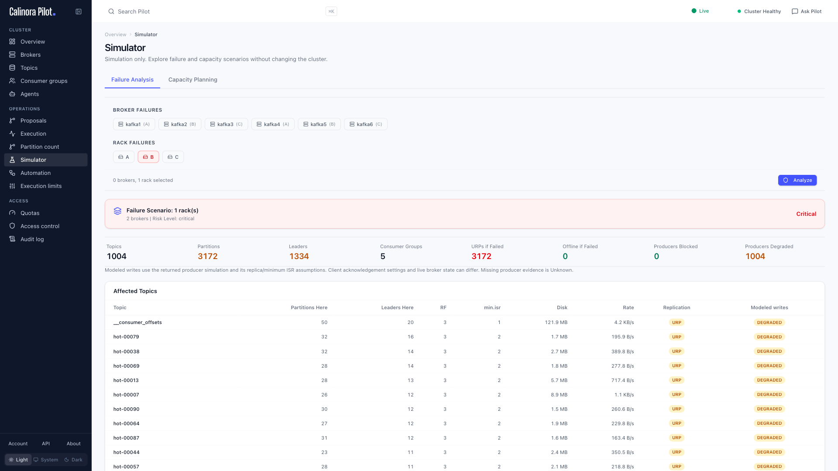Switch to the Failure Analysis tab
This screenshot has width=838, height=471.
(x=132, y=80)
